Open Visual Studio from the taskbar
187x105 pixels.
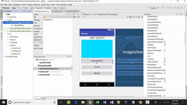[x=112, y=102]
